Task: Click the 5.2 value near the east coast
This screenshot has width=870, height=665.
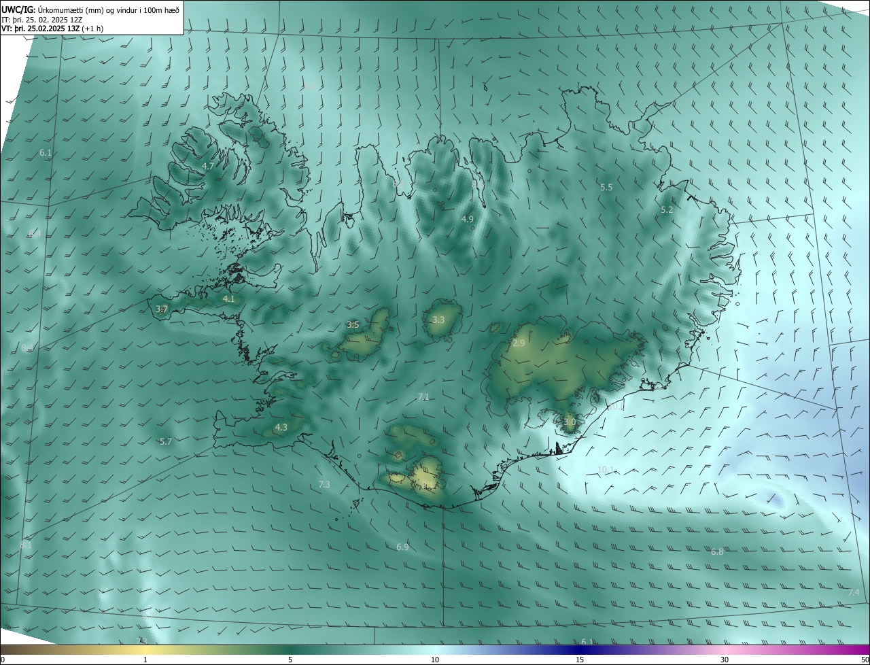Action: tap(667, 210)
